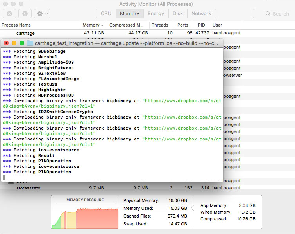
Task: Switch to the Energy tab
Action: (156, 14)
